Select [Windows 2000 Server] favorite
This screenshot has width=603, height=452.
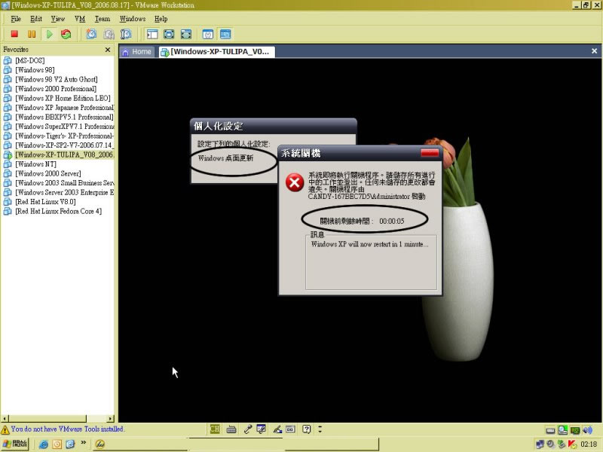click(47, 174)
